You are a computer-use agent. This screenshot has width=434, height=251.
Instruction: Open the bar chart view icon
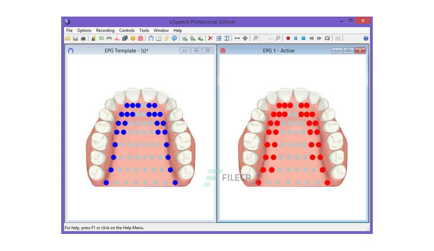[93, 38]
